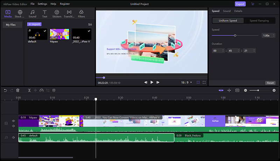Click the marker shield icon in toolbar
Viewport: 280px width, 161px height.
54,90
